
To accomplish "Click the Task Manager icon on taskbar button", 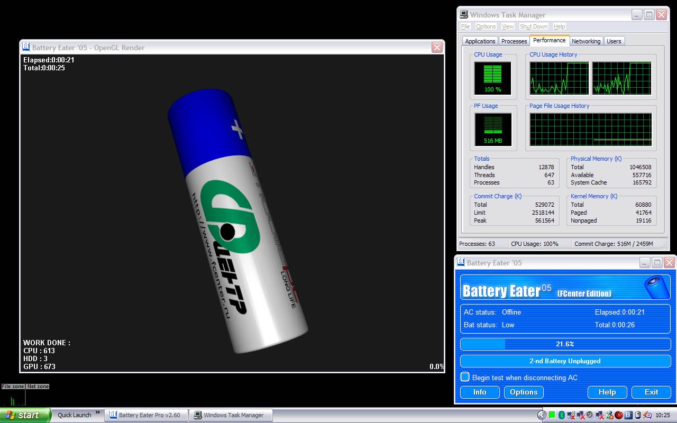I will [198, 415].
